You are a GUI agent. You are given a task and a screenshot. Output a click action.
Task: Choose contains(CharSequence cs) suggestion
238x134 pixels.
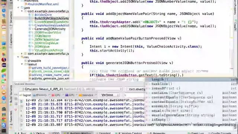[x=191, y=93]
